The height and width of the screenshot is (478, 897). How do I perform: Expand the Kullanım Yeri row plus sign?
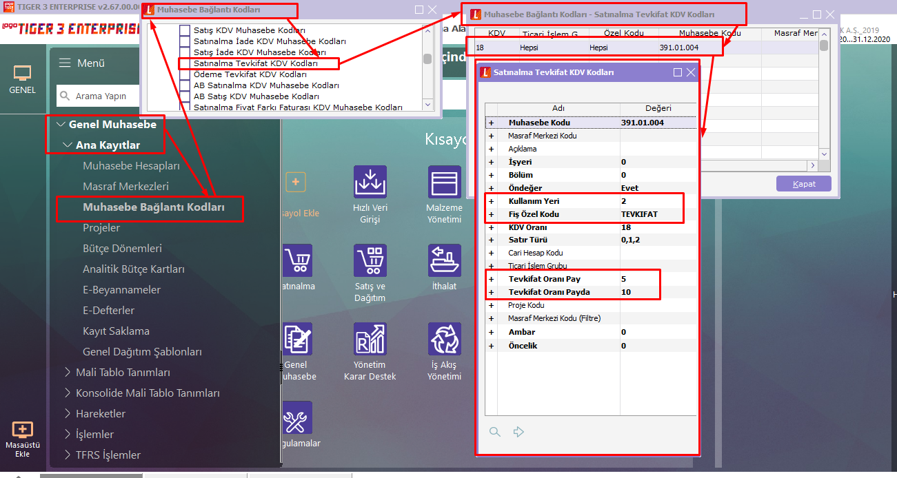point(492,201)
